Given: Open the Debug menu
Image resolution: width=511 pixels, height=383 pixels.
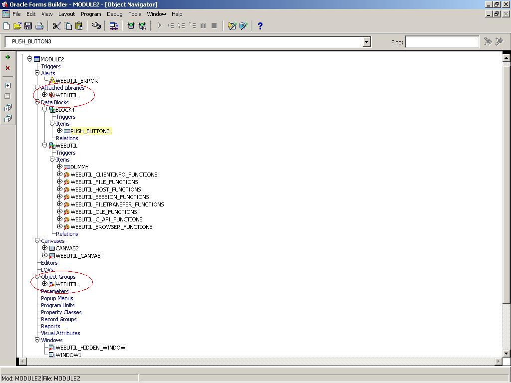Looking at the screenshot, I should 115,14.
